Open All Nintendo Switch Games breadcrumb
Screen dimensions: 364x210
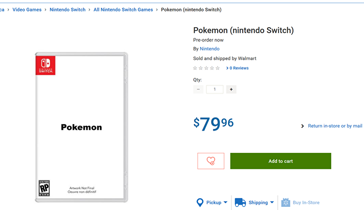(x=123, y=10)
